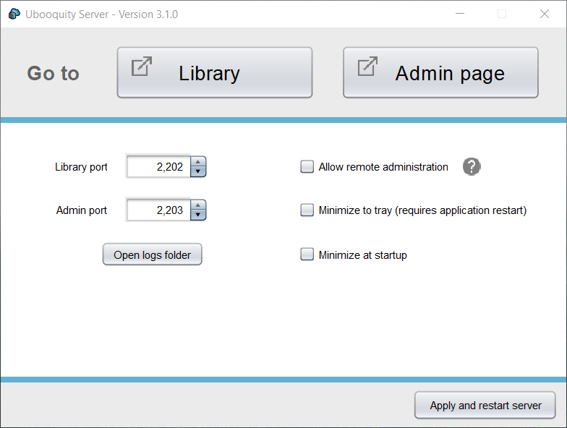
Task: Increase Admin port with up arrow
Action: (x=198, y=205)
